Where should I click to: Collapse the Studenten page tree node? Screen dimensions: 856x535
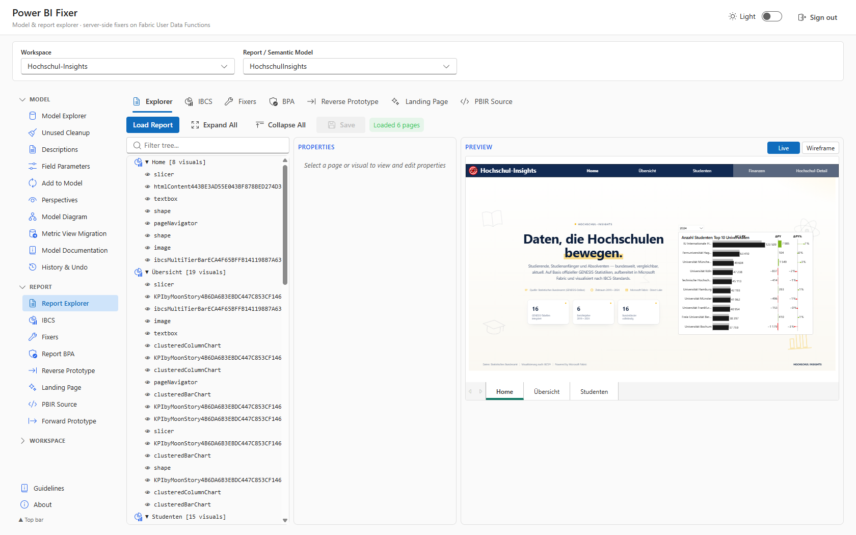click(147, 517)
